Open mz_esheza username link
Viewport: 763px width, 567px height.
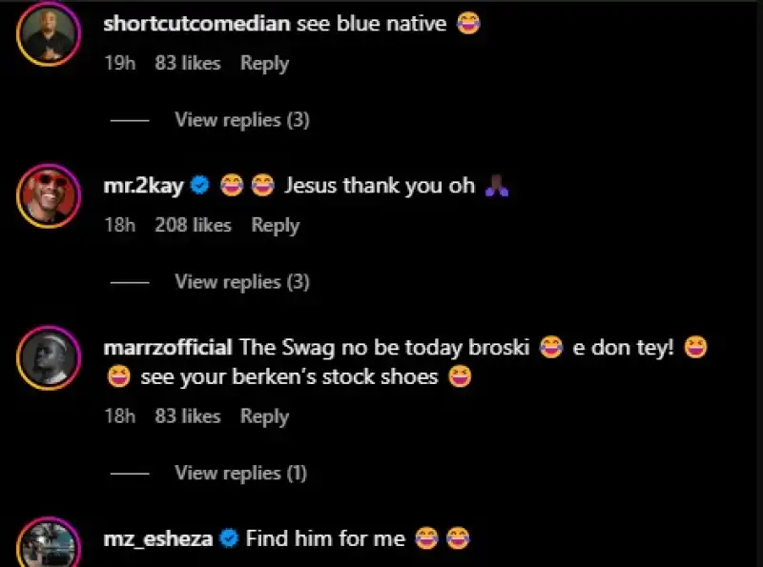[x=158, y=539]
